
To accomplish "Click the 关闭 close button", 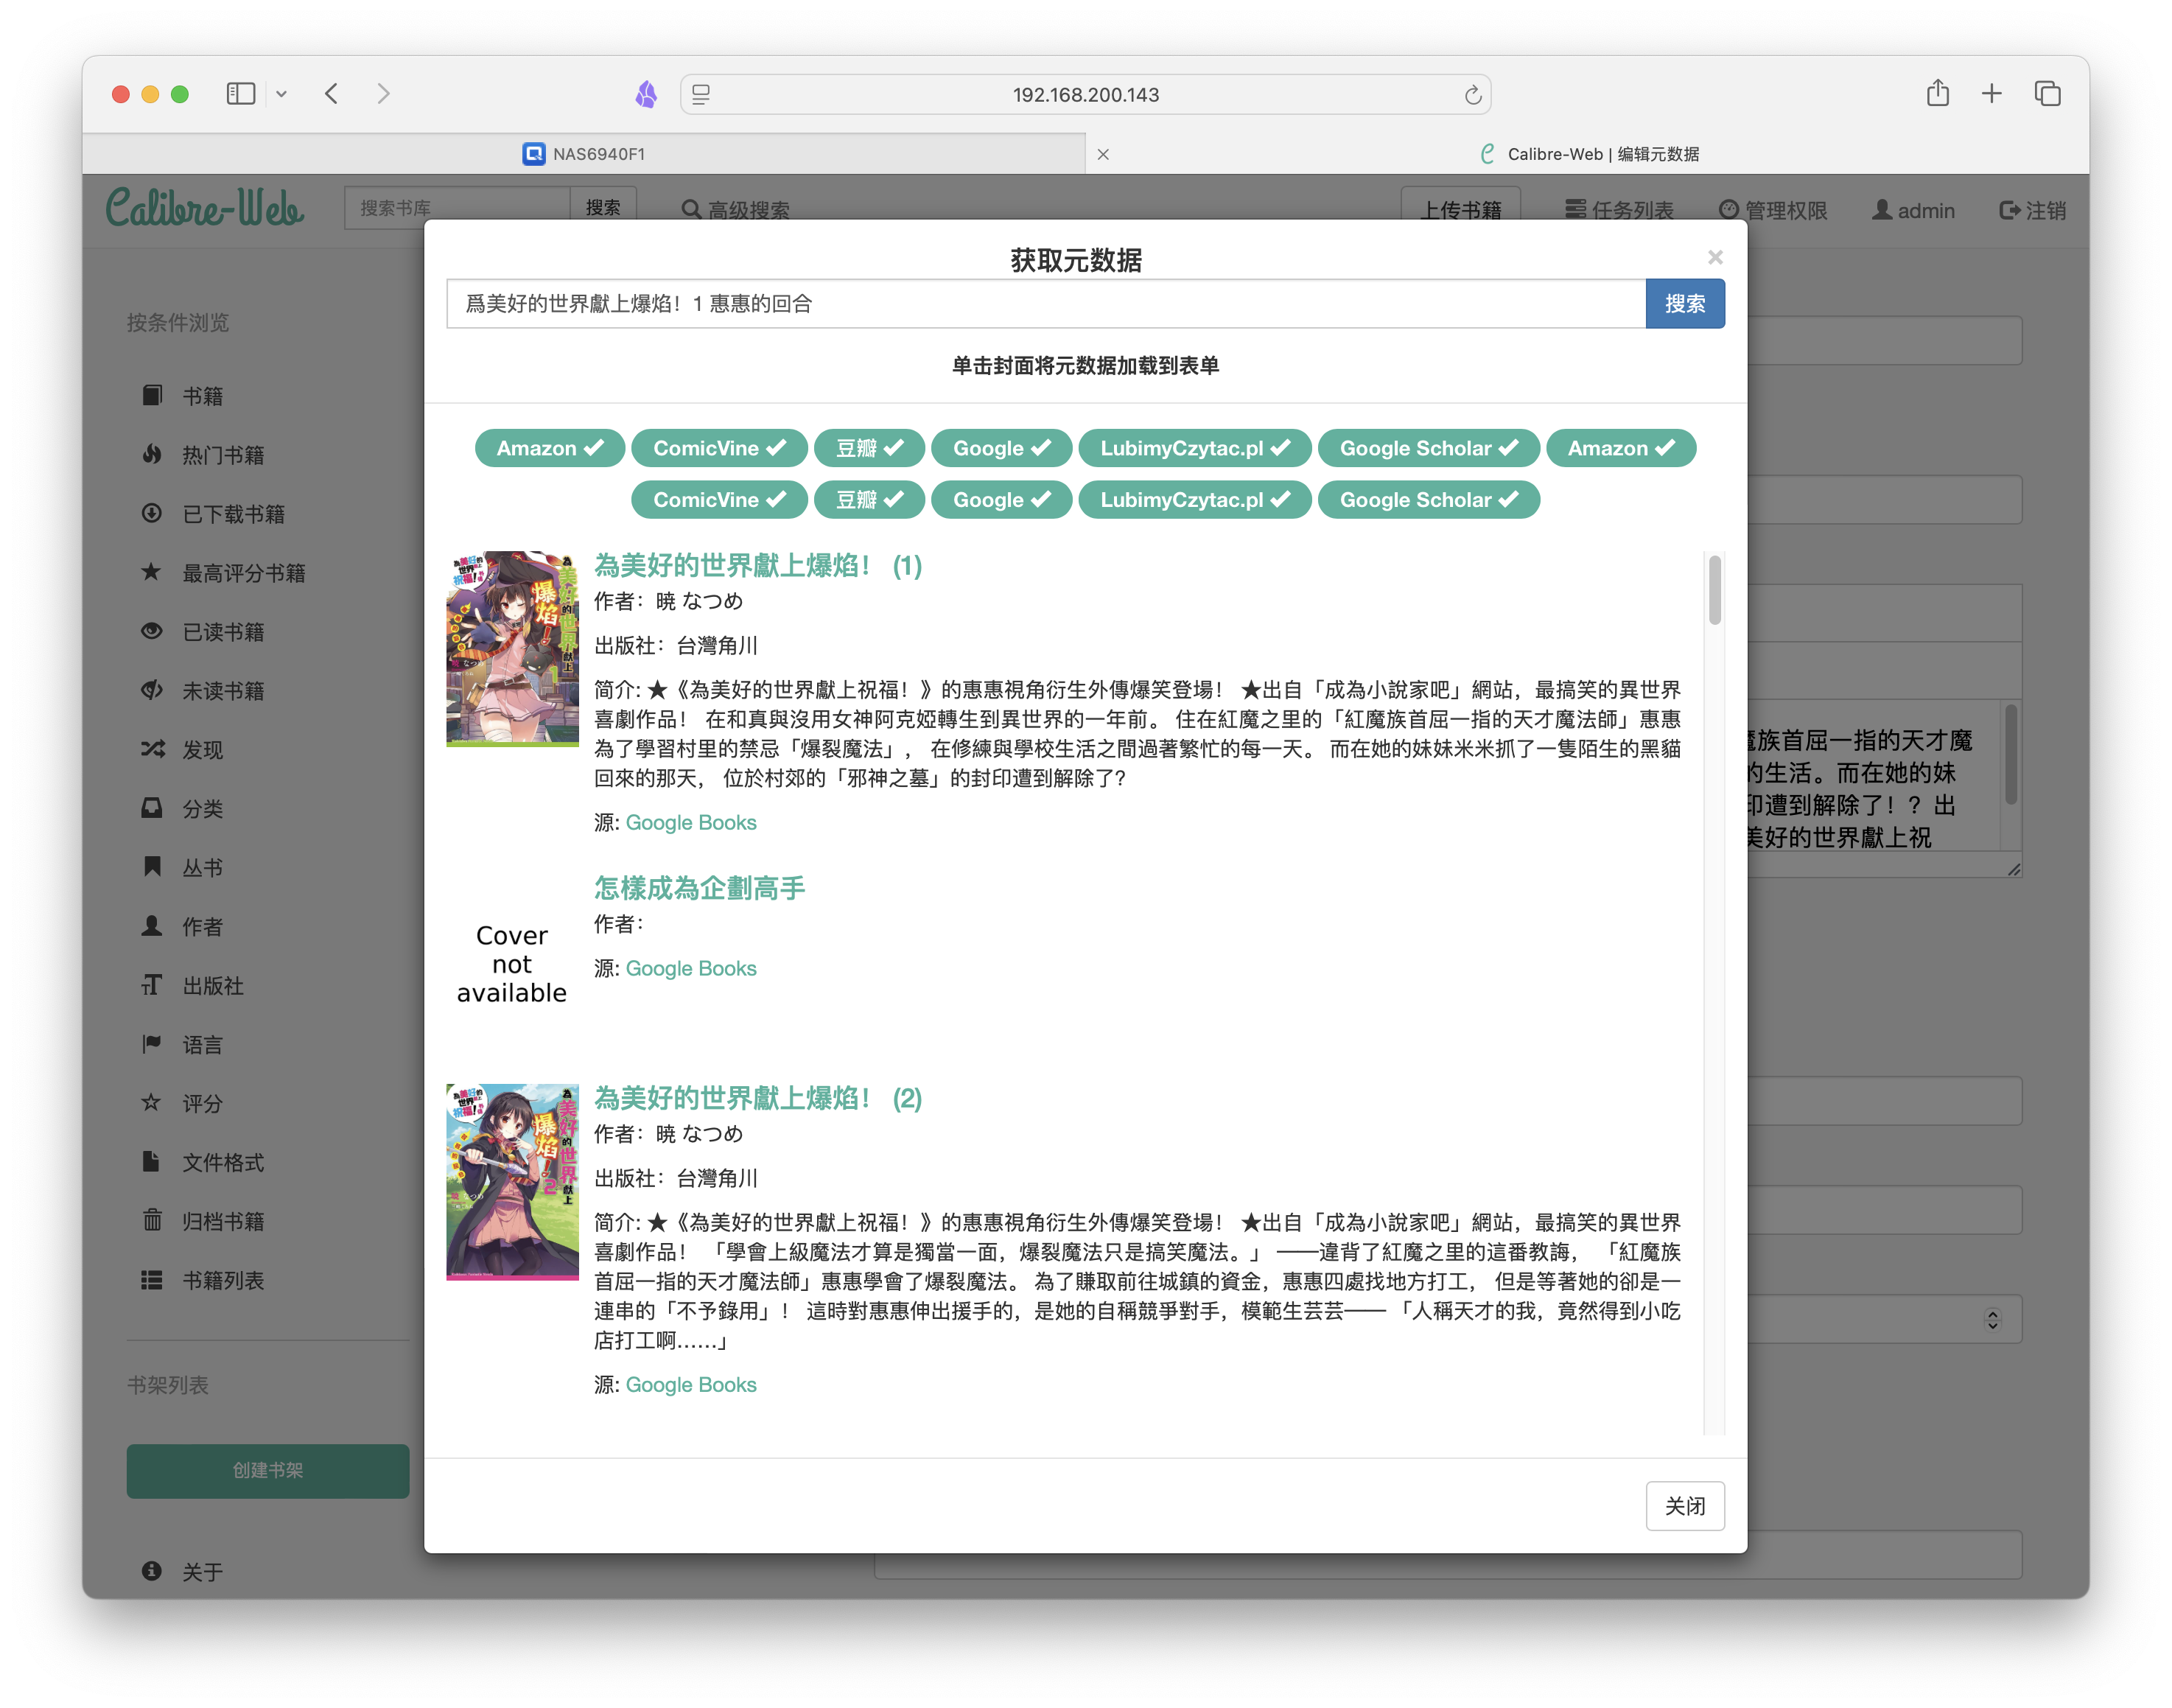I will point(1685,1505).
